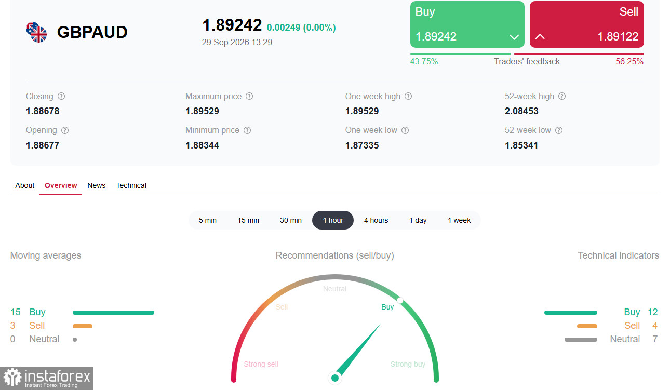
Task: Click the 43.75% buy percentage
Action: [x=424, y=61]
